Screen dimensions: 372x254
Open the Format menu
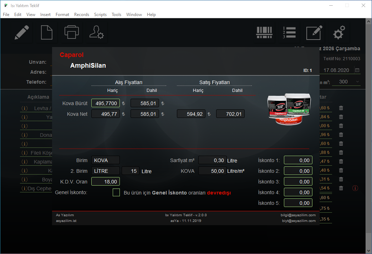click(62, 15)
